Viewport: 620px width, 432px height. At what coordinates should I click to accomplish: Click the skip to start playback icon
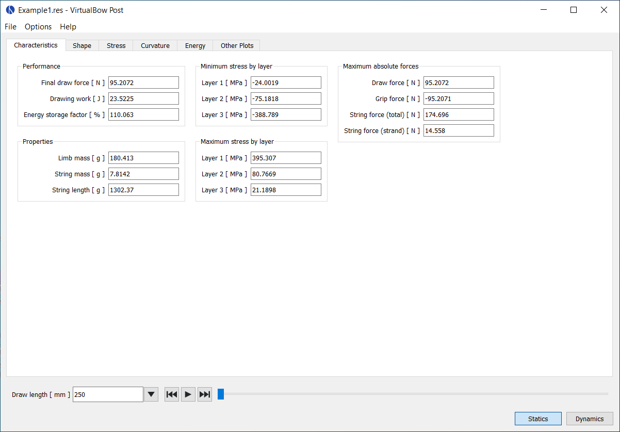[172, 394]
